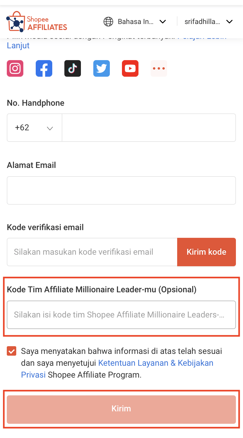Choose the TikTok platform icon
The width and height of the screenshot is (243, 438).
[72, 68]
